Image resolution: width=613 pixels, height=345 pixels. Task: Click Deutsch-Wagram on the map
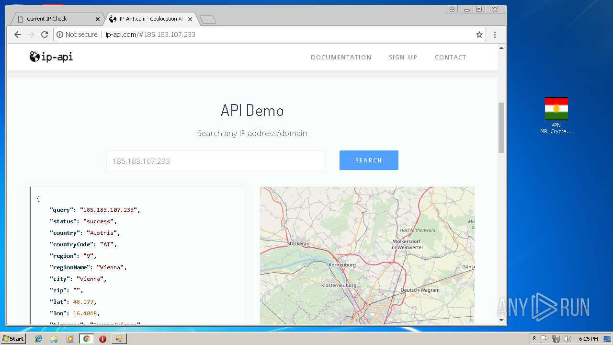click(x=420, y=290)
